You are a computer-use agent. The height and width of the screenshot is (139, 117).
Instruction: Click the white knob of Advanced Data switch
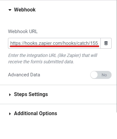pos(94,75)
